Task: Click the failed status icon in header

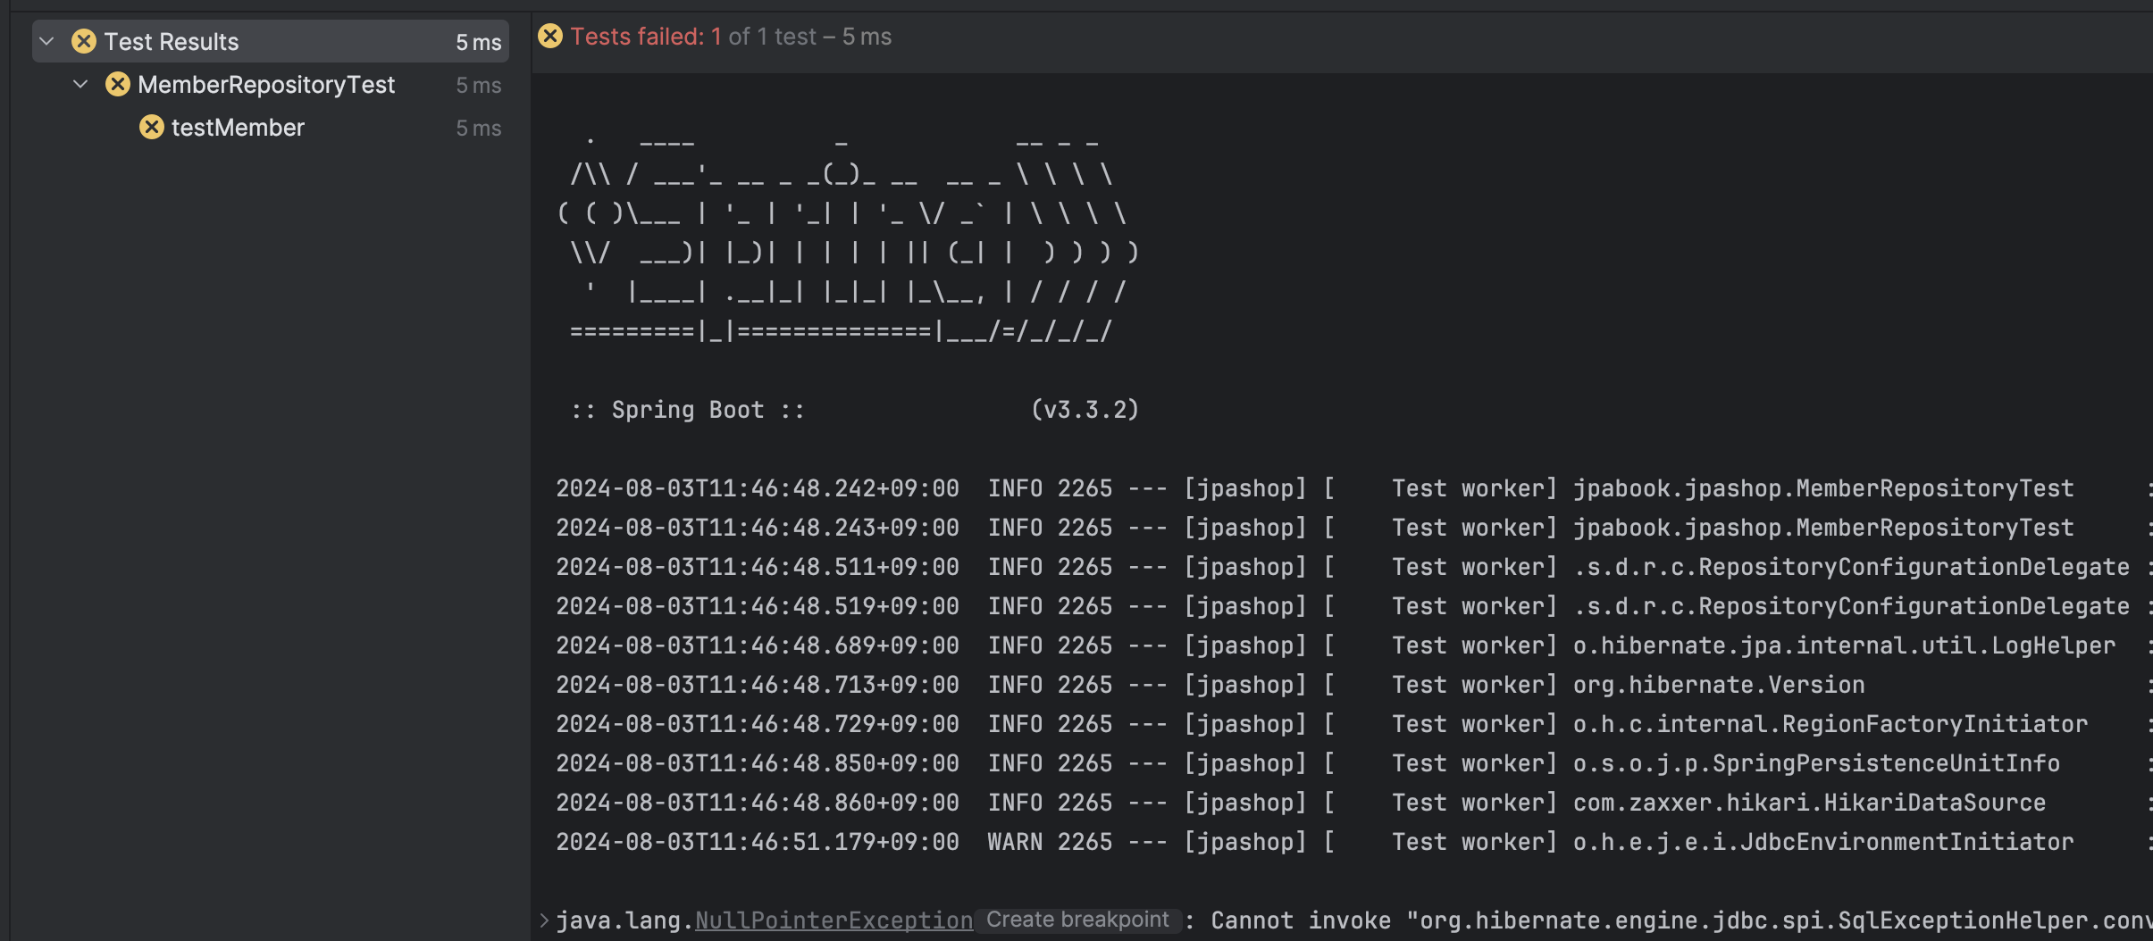Action: tap(550, 36)
